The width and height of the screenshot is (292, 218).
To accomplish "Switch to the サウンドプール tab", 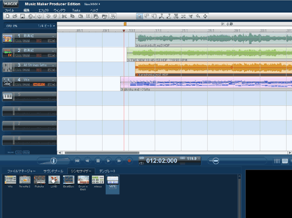I will 53,171.
